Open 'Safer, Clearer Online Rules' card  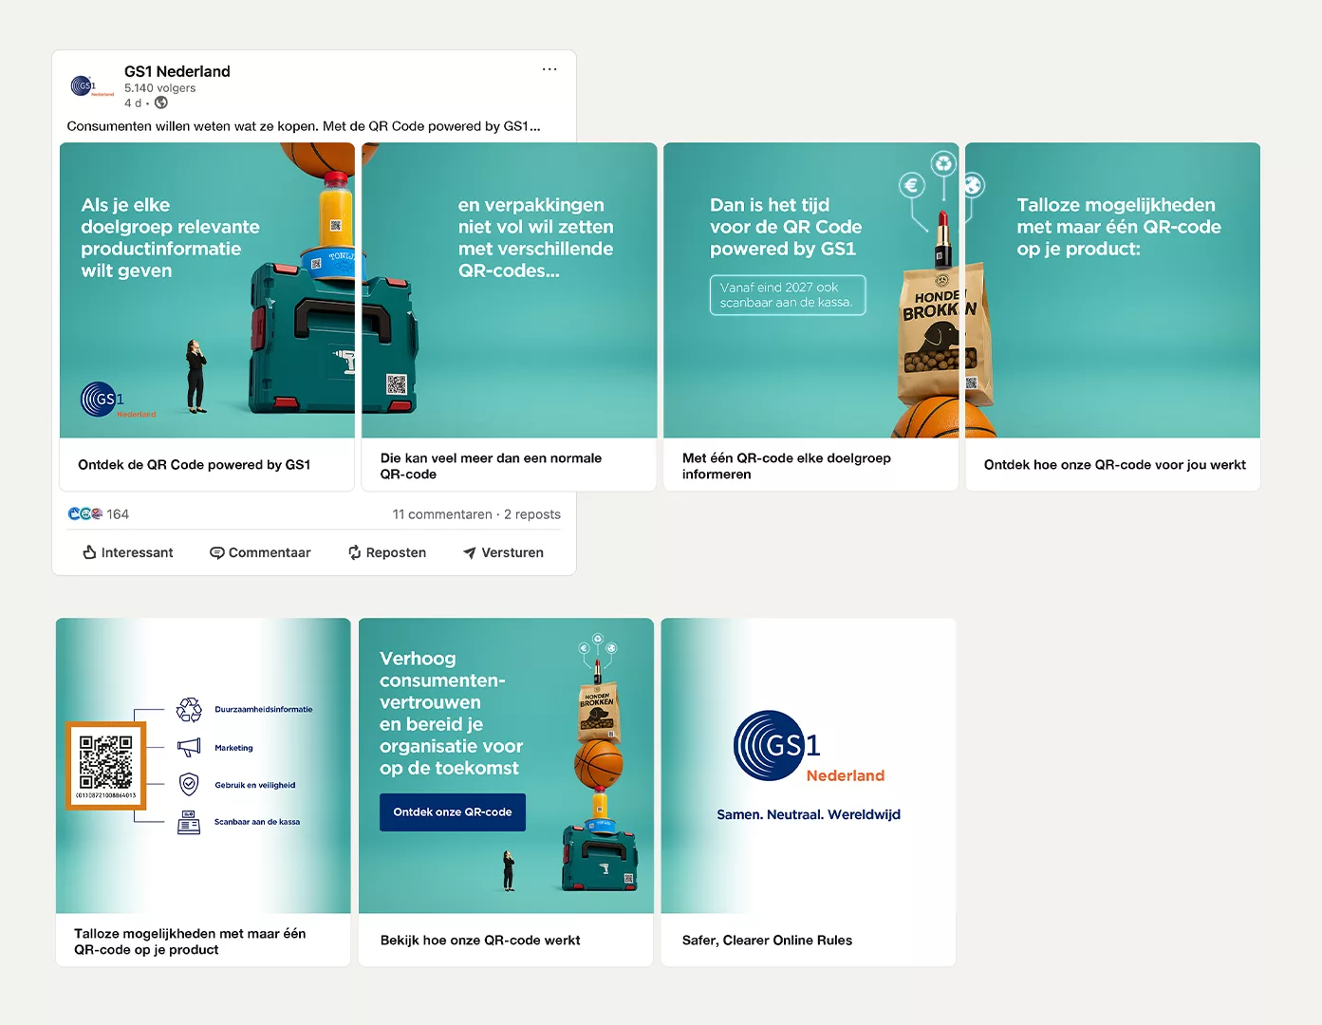[x=767, y=940]
